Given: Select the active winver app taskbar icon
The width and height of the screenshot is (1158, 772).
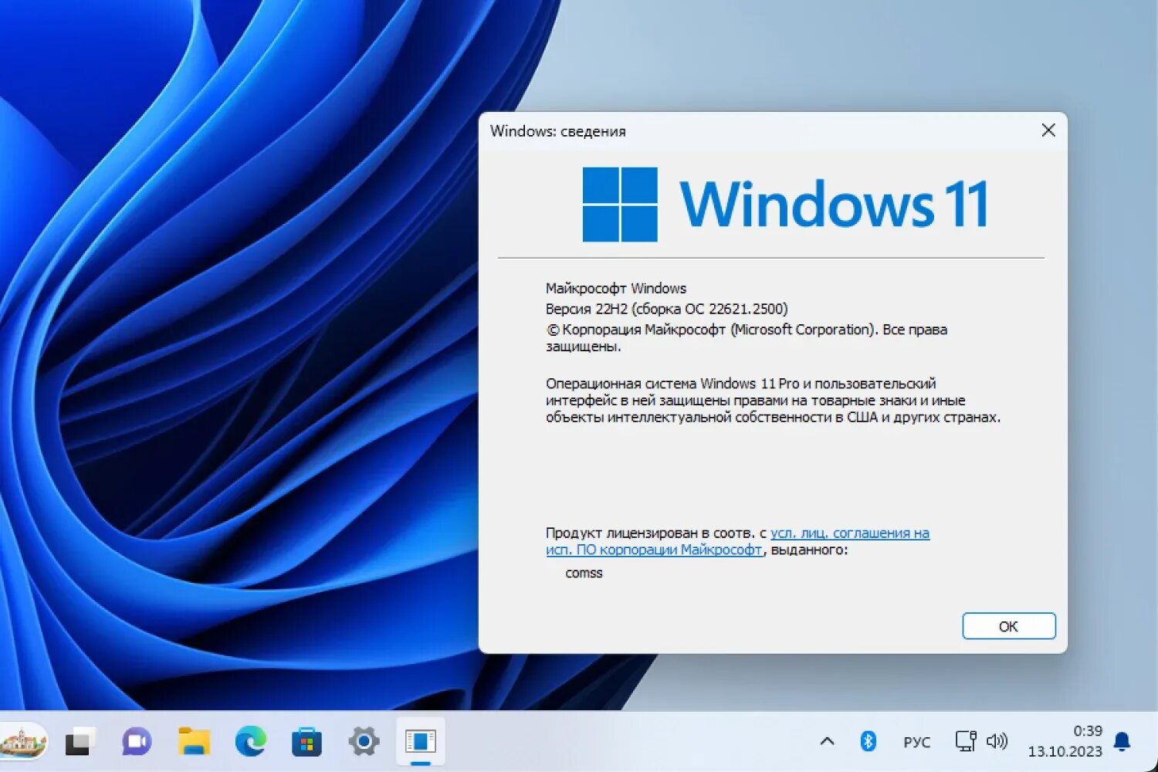Looking at the screenshot, I should pos(421,742).
